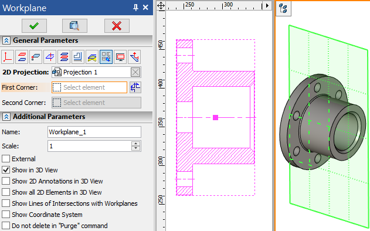The width and height of the screenshot is (370, 231).
Task: Click the ruler scroll right arrow
Action: tap(267, 5)
